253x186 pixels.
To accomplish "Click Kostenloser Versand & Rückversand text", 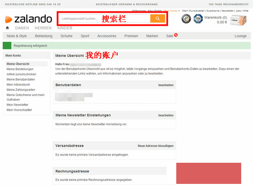I will pos(127,4).
